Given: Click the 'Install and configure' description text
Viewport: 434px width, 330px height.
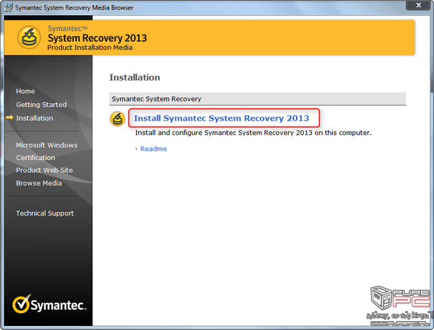Looking at the screenshot, I should click(x=253, y=133).
